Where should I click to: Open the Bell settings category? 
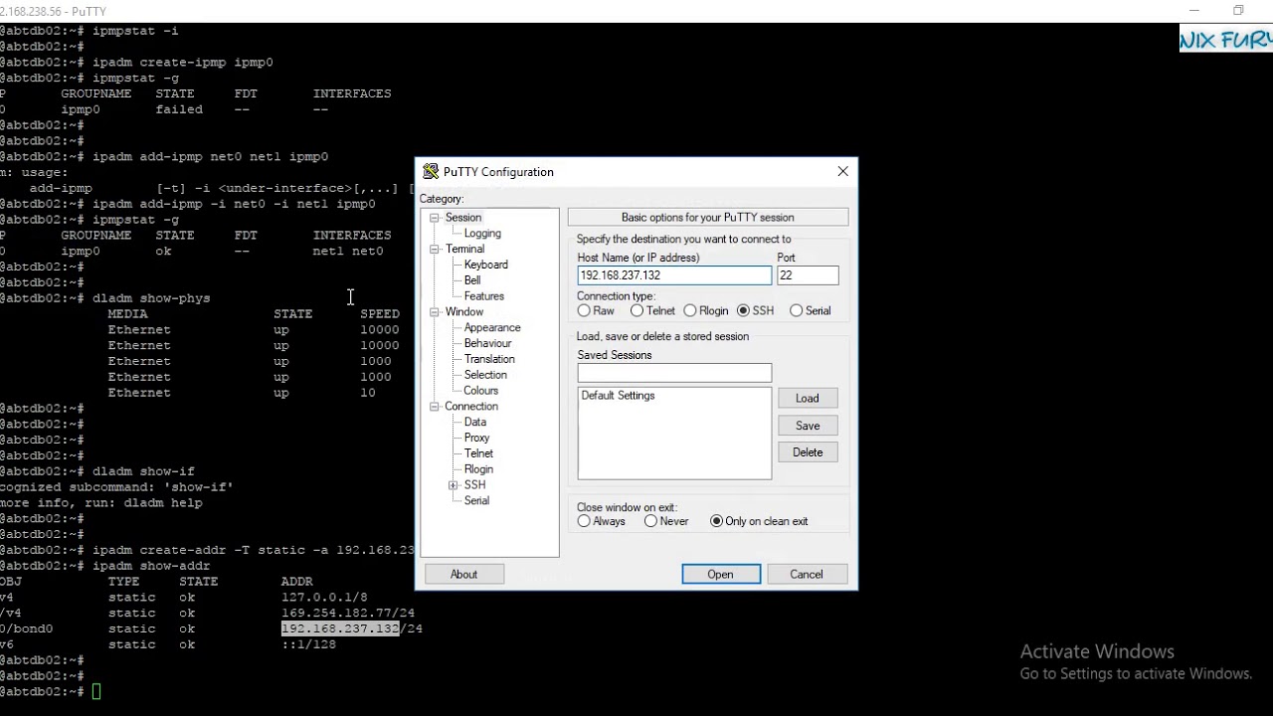point(472,280)
